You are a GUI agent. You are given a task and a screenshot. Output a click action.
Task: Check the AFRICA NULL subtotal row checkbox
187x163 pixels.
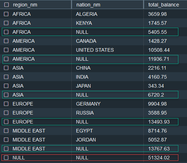pos(6,32)
